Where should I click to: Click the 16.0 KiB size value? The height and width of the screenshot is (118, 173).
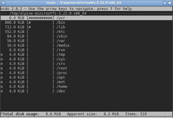tap(16, 45)
